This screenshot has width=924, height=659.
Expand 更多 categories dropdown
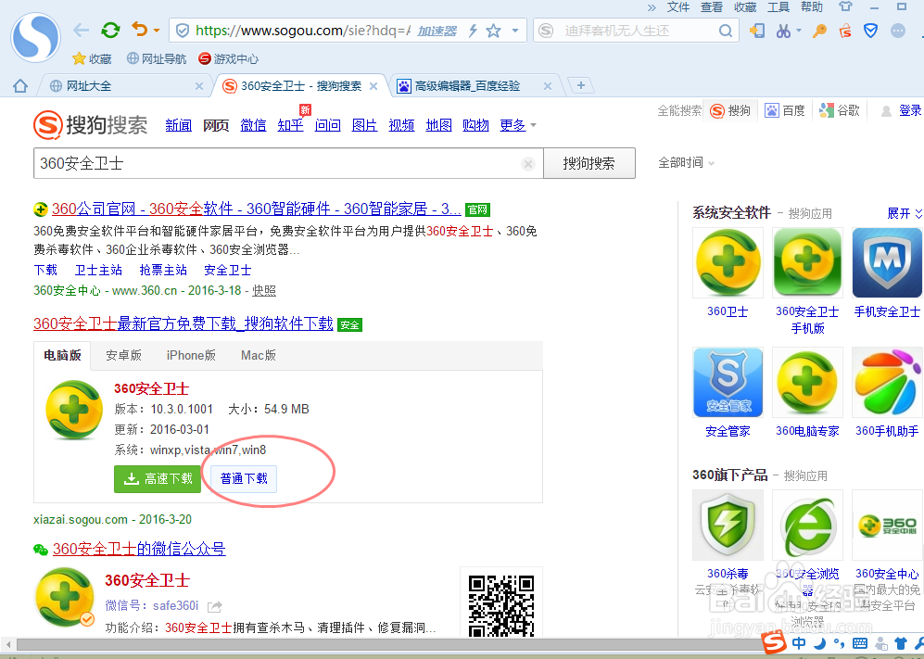(x=517, y=125)
